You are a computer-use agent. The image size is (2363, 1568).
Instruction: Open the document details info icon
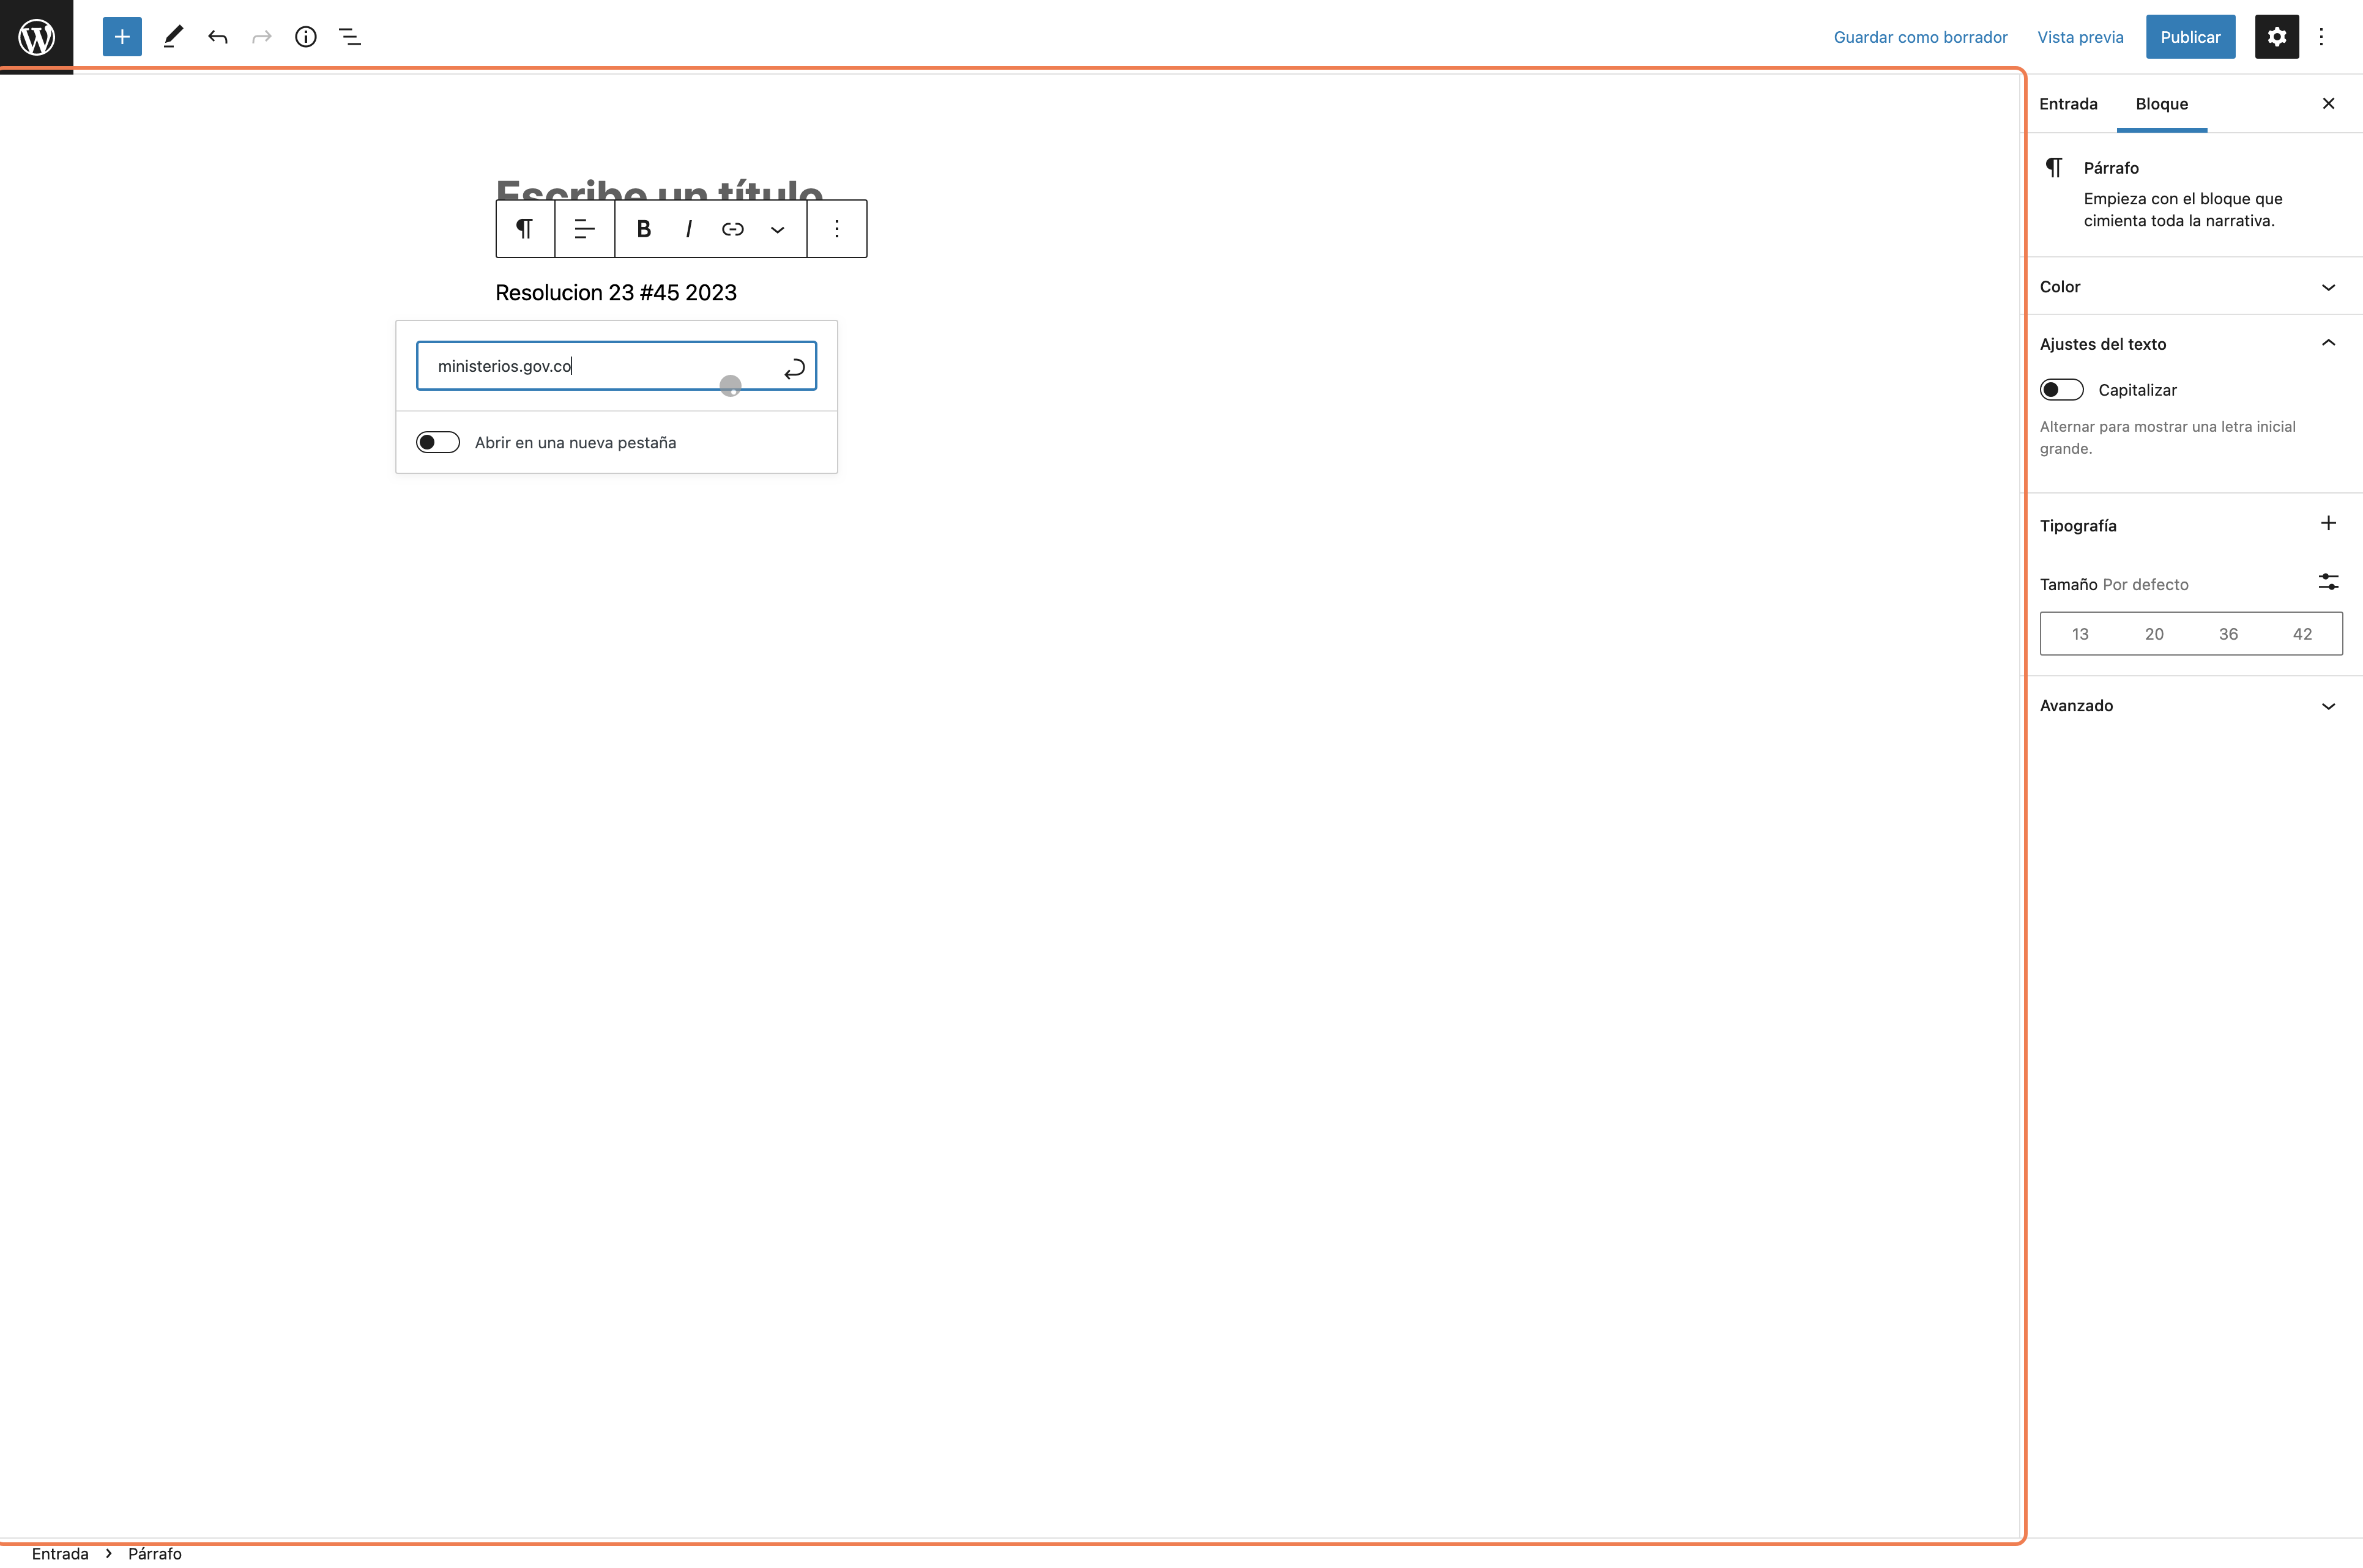pyautogui.click(x=305, y=37)
